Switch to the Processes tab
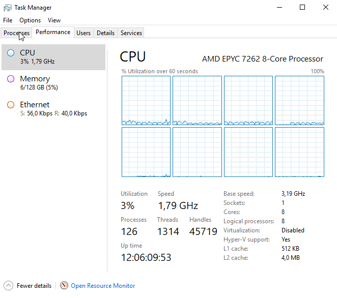Image resolution: width=337 pixels, height=298 pixels. point(16,33)
